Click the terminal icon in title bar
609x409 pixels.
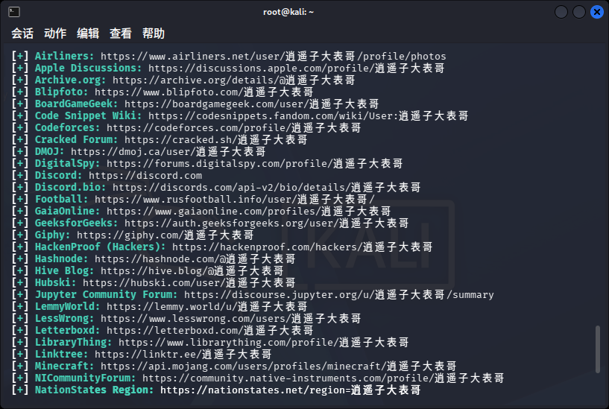coord(14,12)
